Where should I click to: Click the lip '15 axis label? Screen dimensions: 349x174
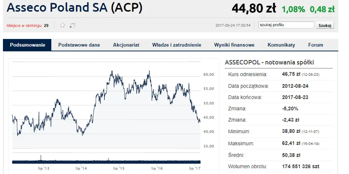119,168
